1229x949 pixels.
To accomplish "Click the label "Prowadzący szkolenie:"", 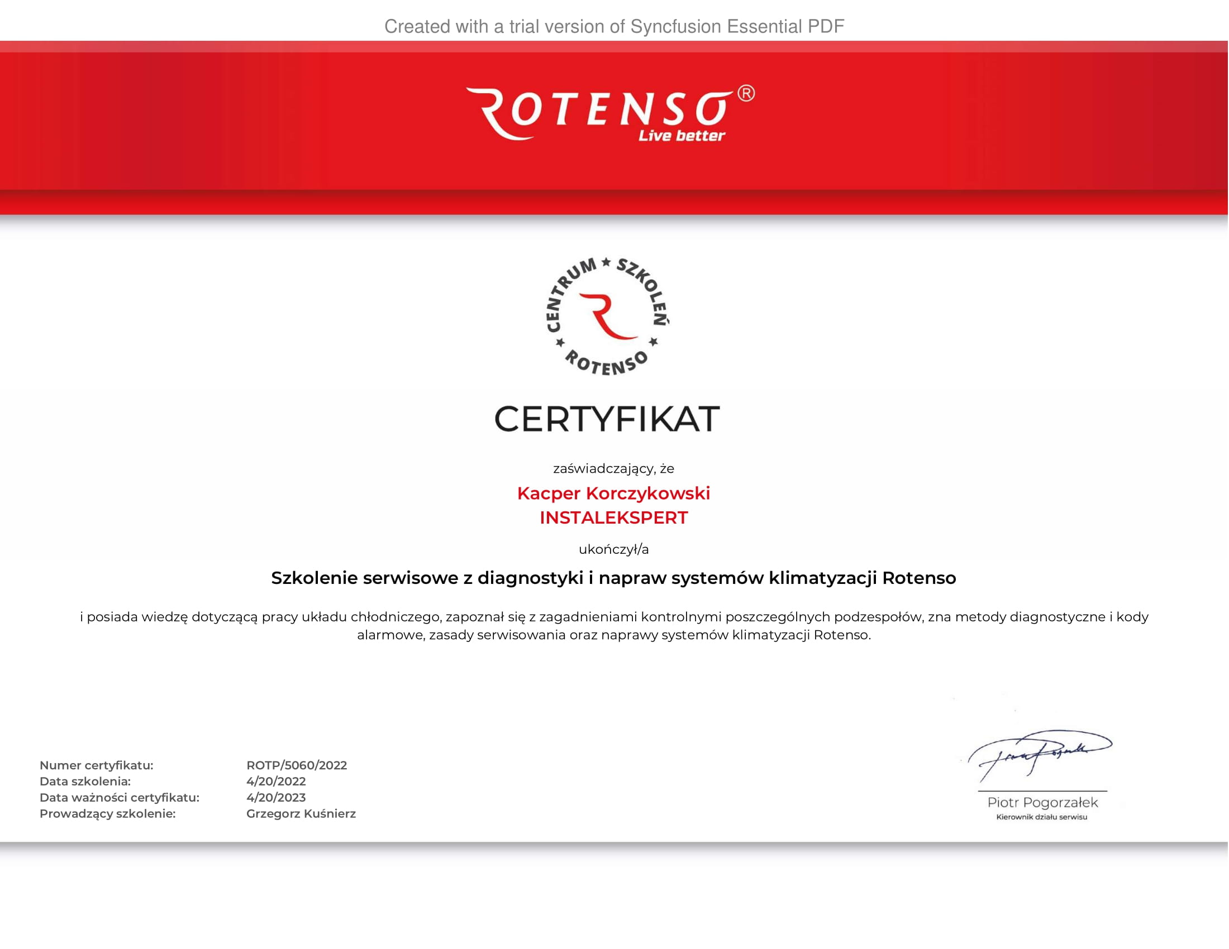I will pyautogui.click(x=107, y=813).
